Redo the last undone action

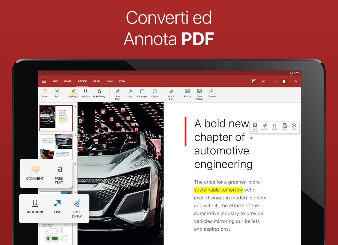pyautogui.click(x=275, y=81)
